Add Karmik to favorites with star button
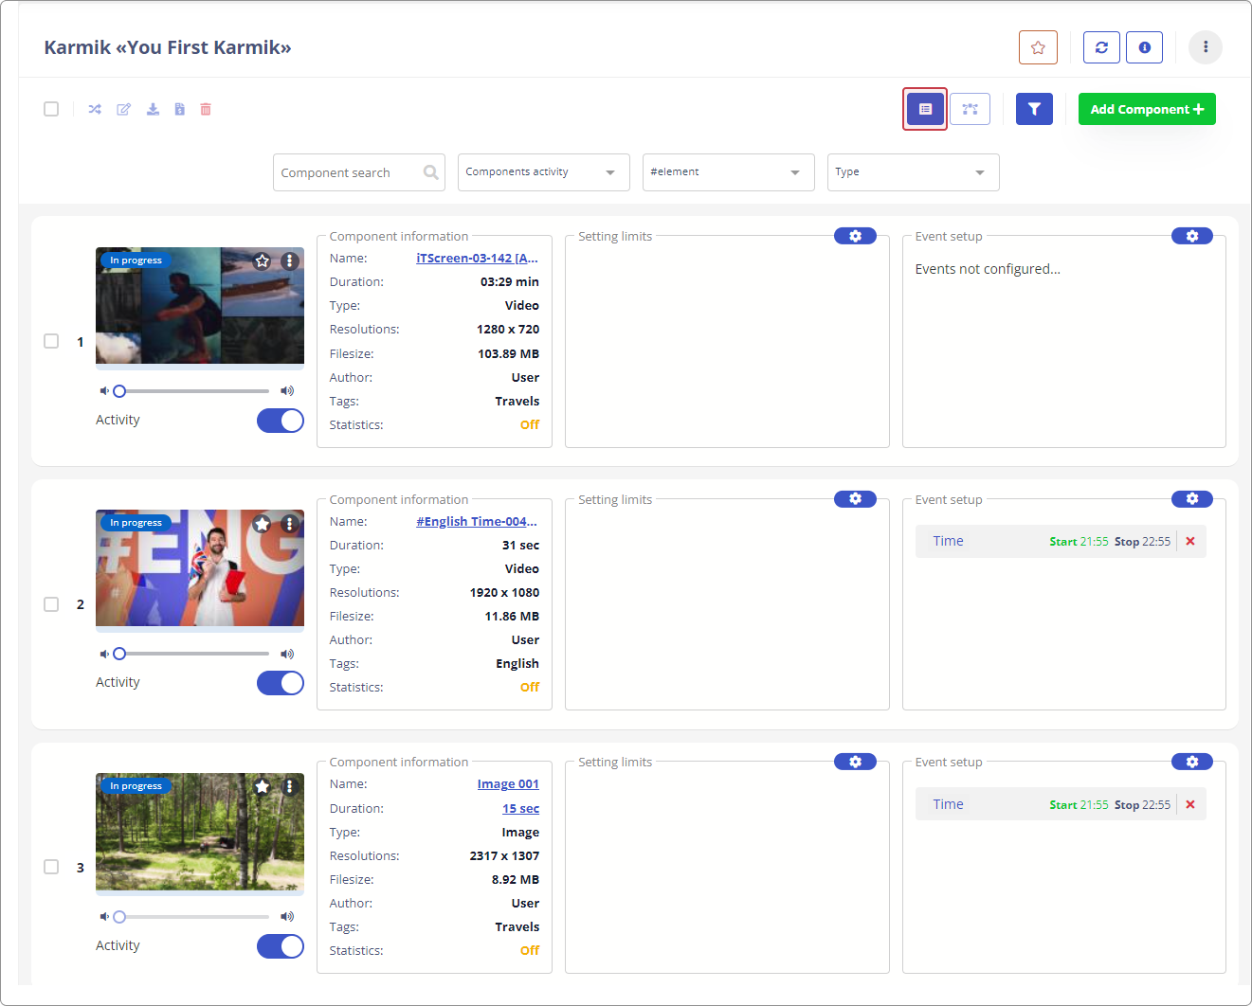The image size is (1252, 1006). point(1038,47)
